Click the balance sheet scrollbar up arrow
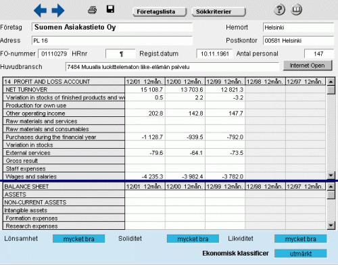 click(x=331, y=187)
